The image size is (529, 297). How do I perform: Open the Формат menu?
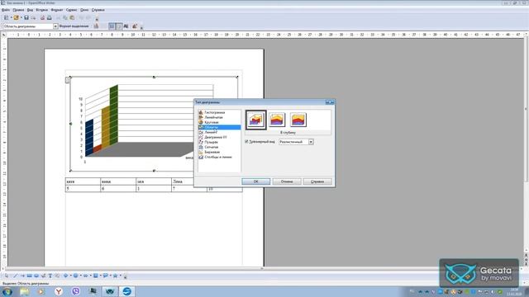click(57, 10)
